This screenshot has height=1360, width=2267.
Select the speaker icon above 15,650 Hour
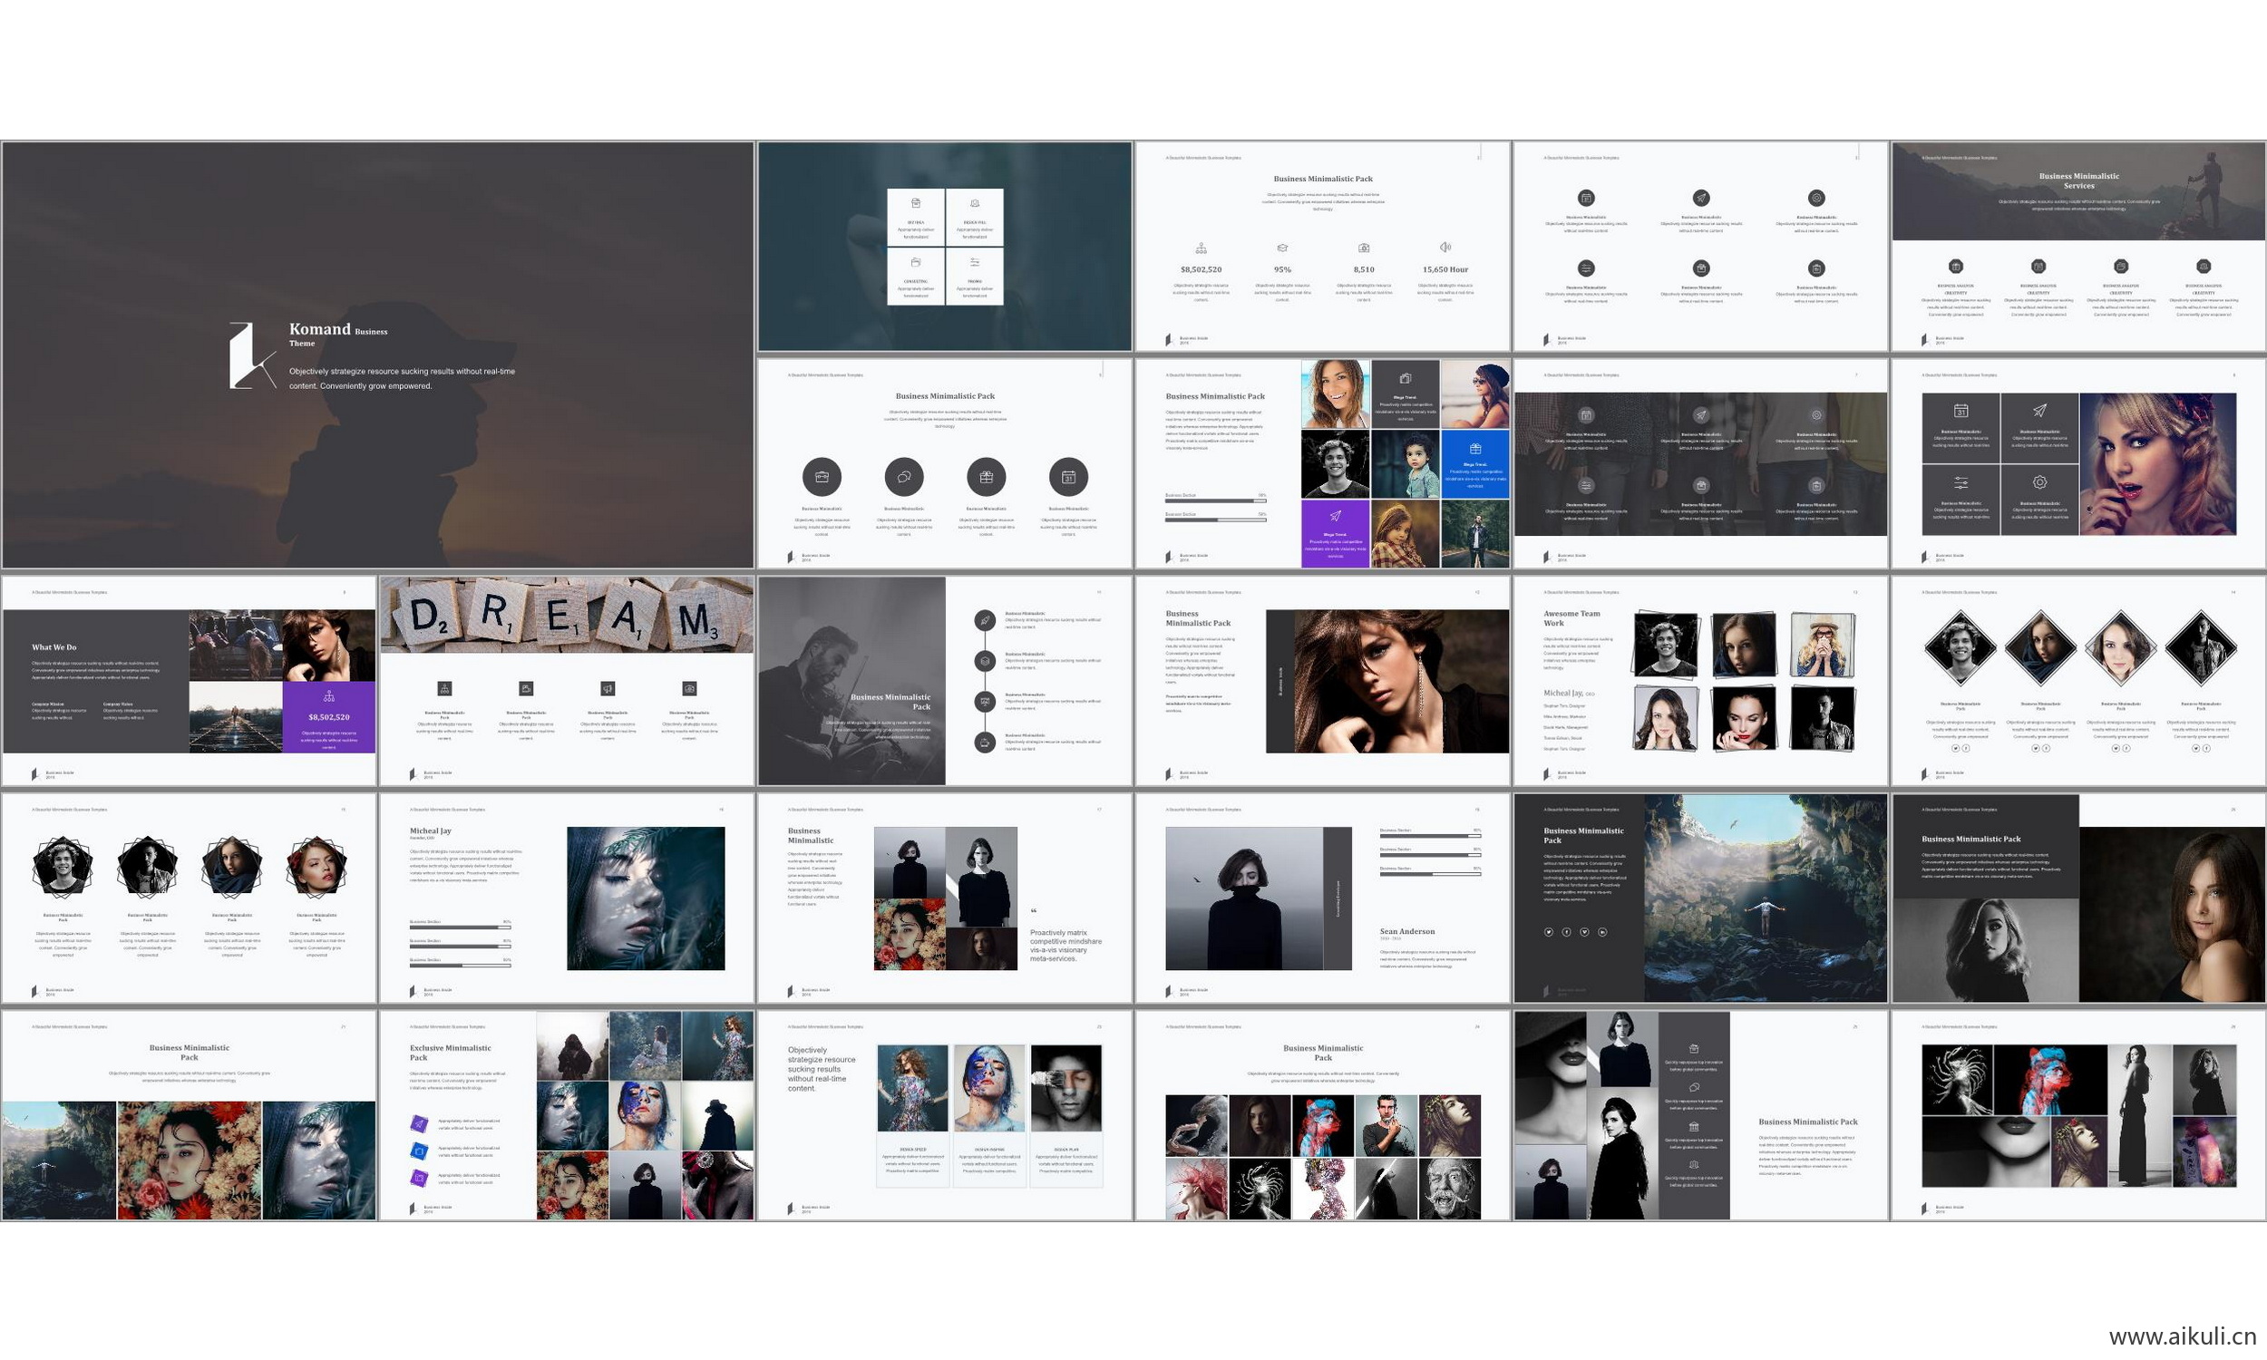pos(1445,248)
